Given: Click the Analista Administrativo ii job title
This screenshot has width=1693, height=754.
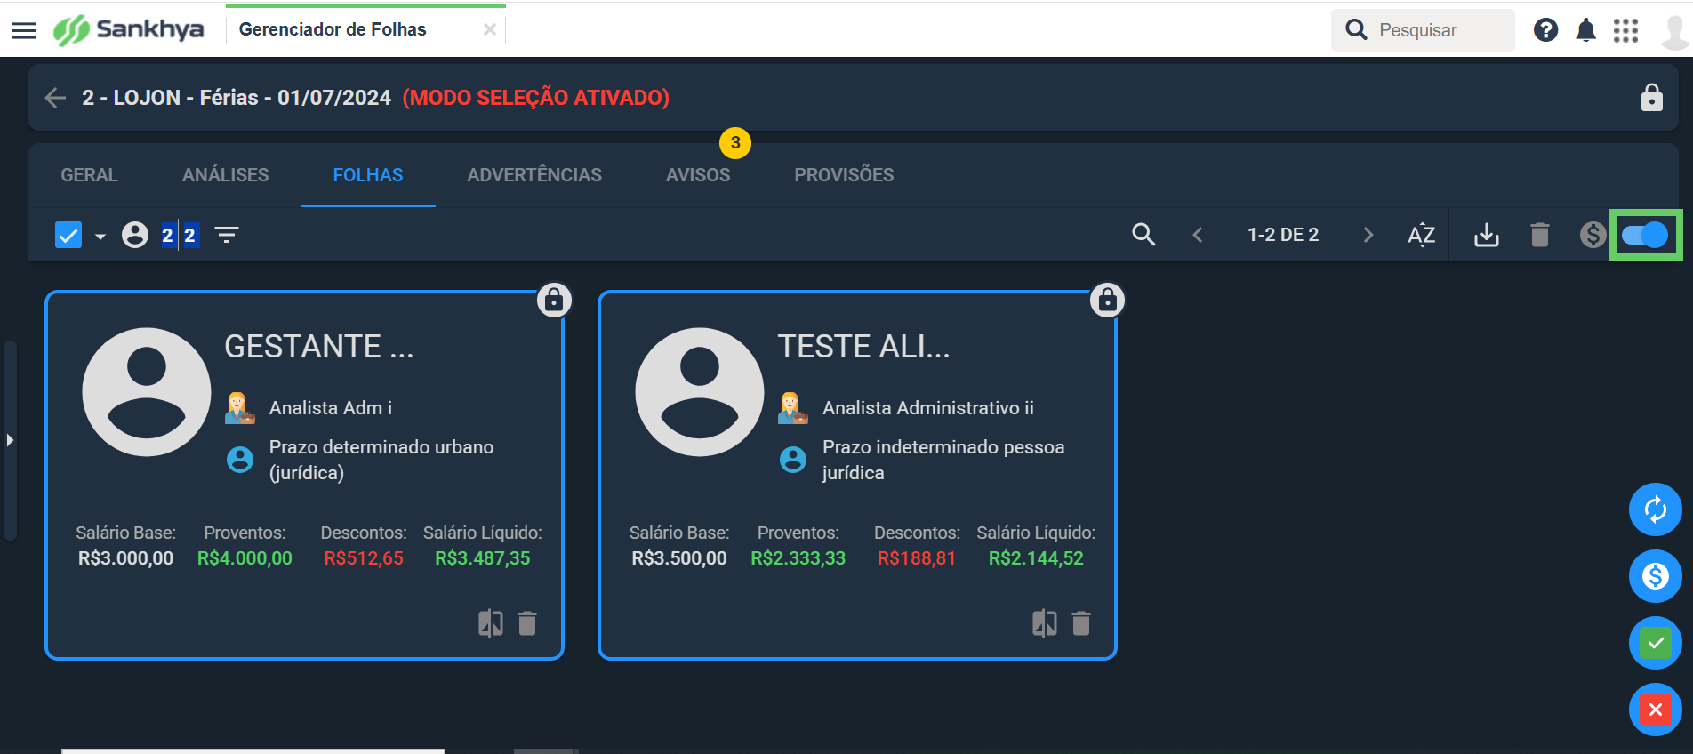Looking at the screenshot, I should tap(928, 408).
